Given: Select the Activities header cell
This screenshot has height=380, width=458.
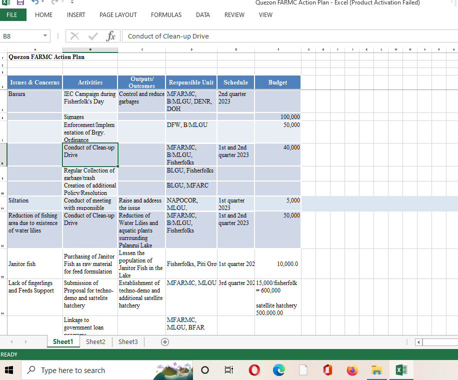Looking at the screenshot, I should pos(90,82).
